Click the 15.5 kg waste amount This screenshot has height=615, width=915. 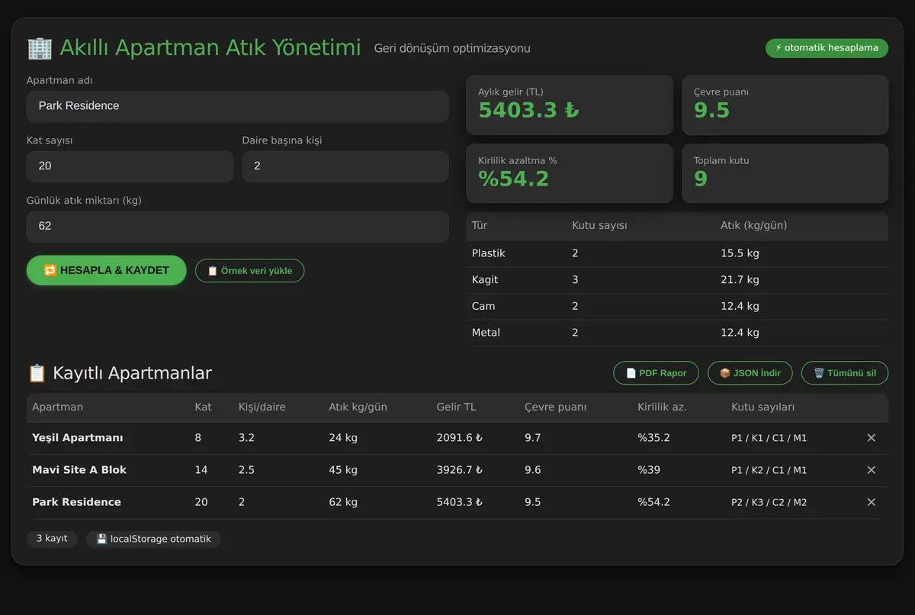click(x=740, y=253)
